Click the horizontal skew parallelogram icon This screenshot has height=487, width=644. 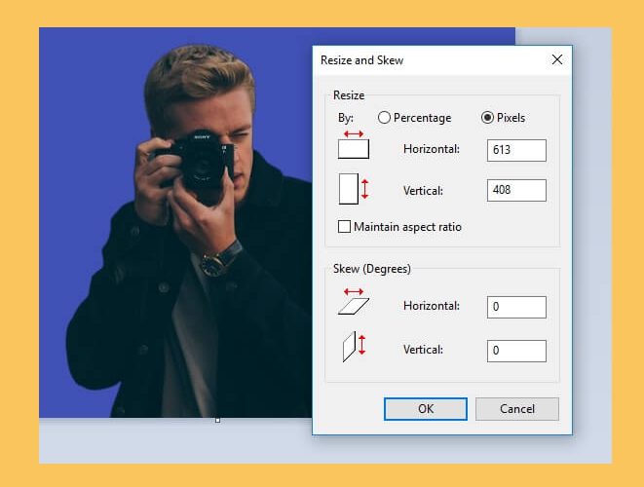(x=354, y=301)
